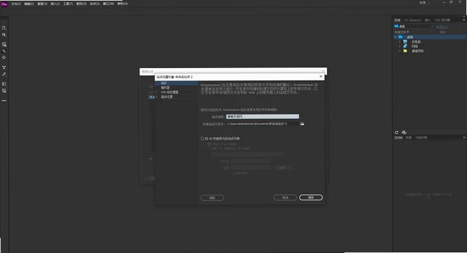Screen dimensions: 467x253
Task: Select the 桌面 row in file tree
Action: point(429,37)
